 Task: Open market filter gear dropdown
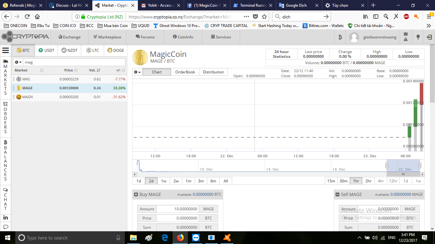(18, 62)
